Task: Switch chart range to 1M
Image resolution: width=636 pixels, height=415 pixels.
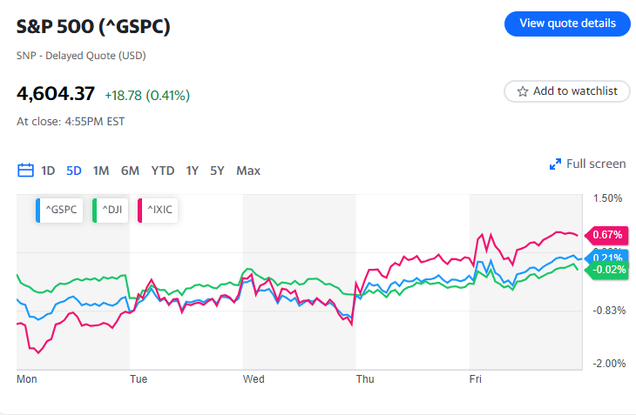Action: pos(101,171)
